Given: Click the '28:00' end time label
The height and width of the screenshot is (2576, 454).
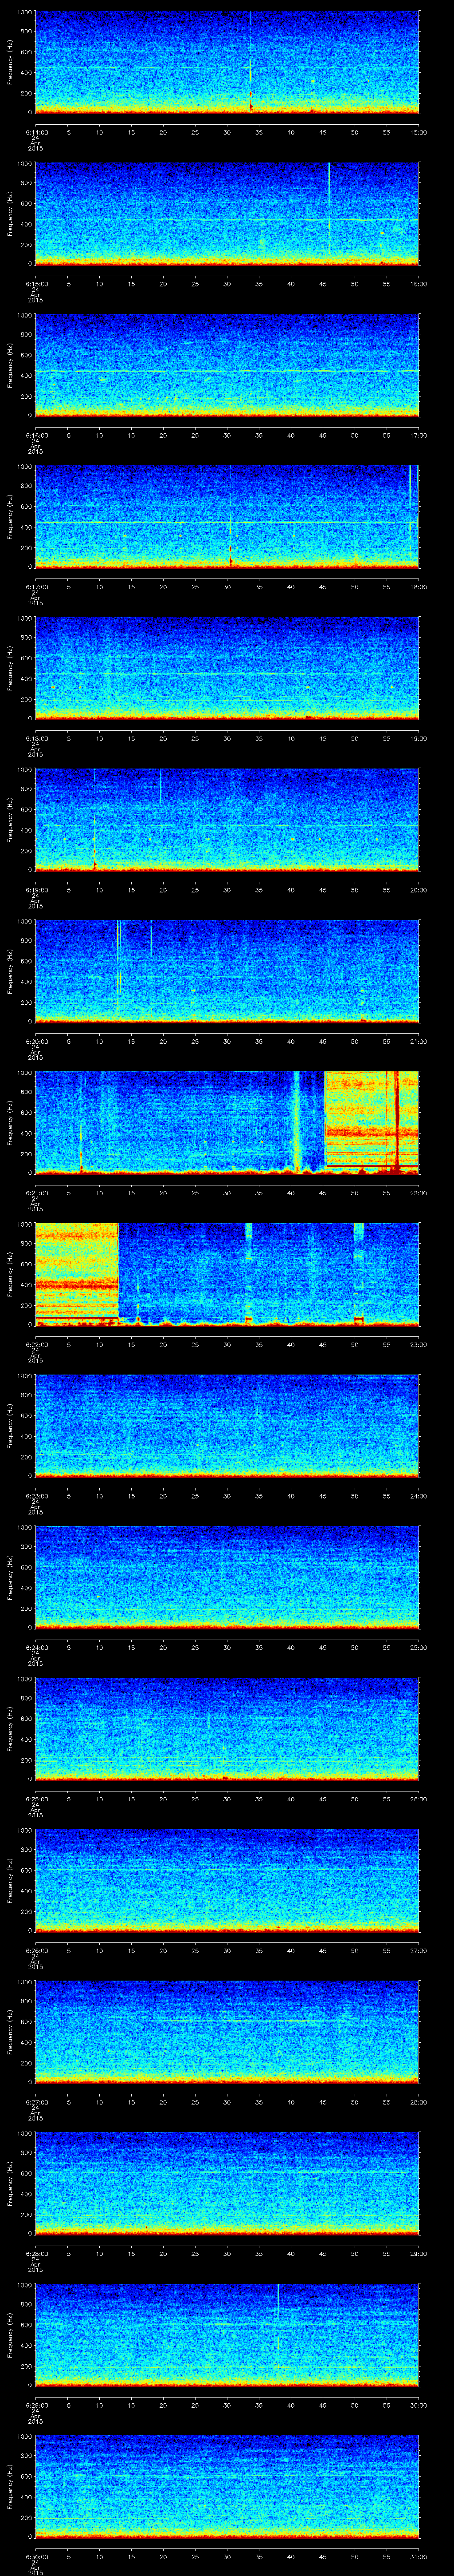Looking at the screenshot, I should (x=418, y=2102).
